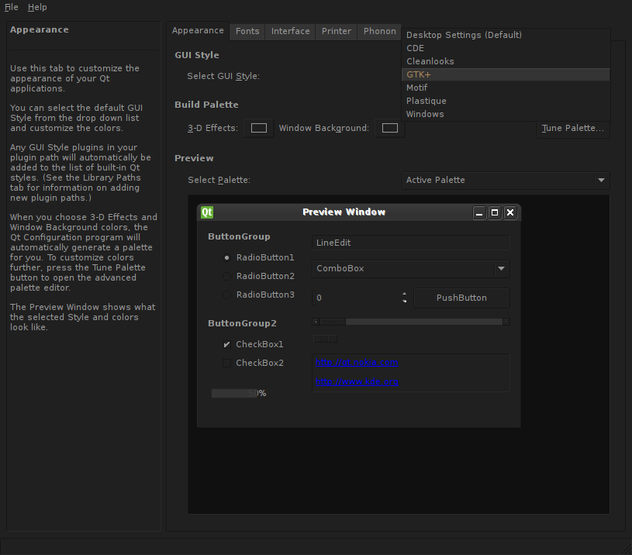
Task: Pick Cleanlooks GUI style
Action: coord(506,61)
